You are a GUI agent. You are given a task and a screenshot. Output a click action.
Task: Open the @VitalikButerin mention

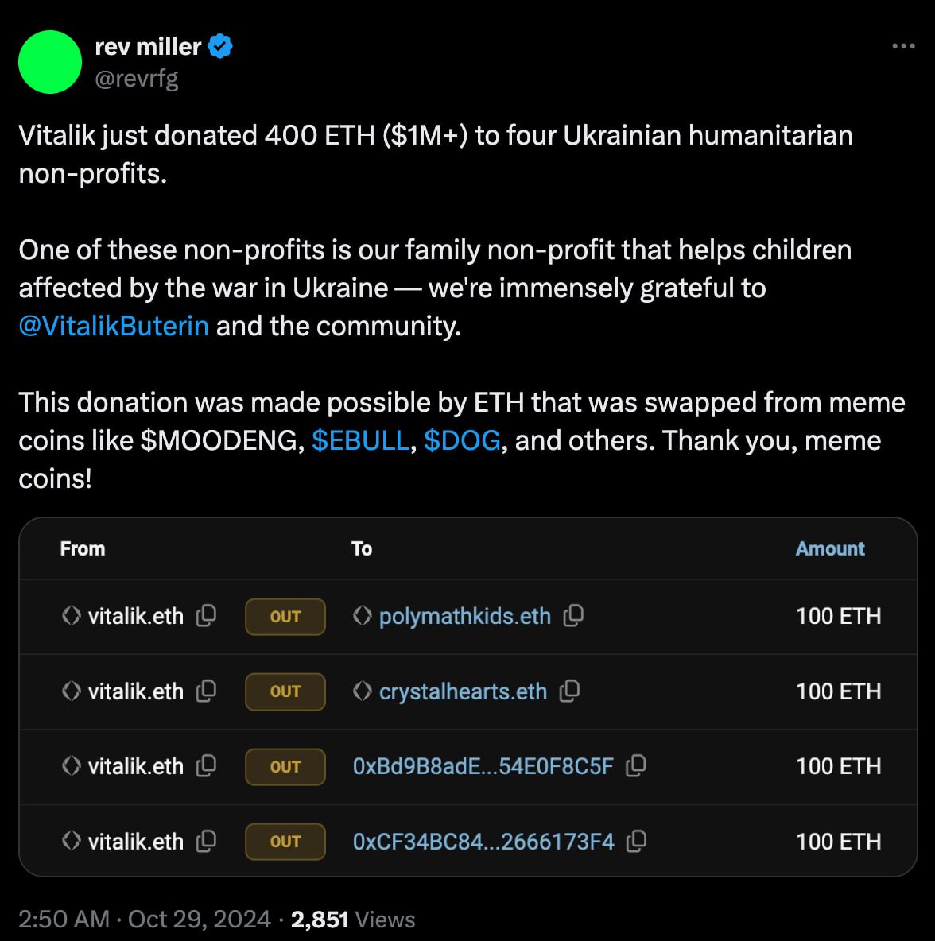pyautogui.click(x=114, y=326)
